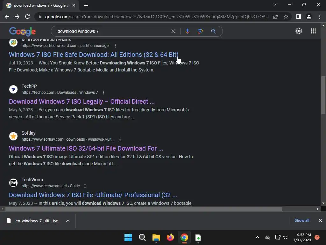Image resolution: width=326 pixels, height=245 pixels.
Task: Submit search with magnifier icon
Action: coord(213,31)
